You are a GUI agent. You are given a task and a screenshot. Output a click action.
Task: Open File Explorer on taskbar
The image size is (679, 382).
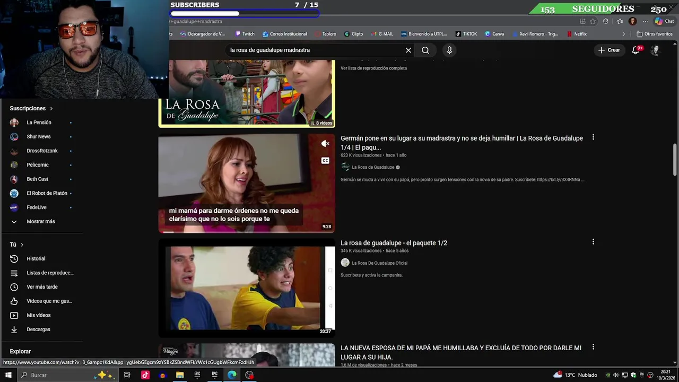click(x=180, y=375)
